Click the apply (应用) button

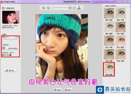click(x=58, y=90)
